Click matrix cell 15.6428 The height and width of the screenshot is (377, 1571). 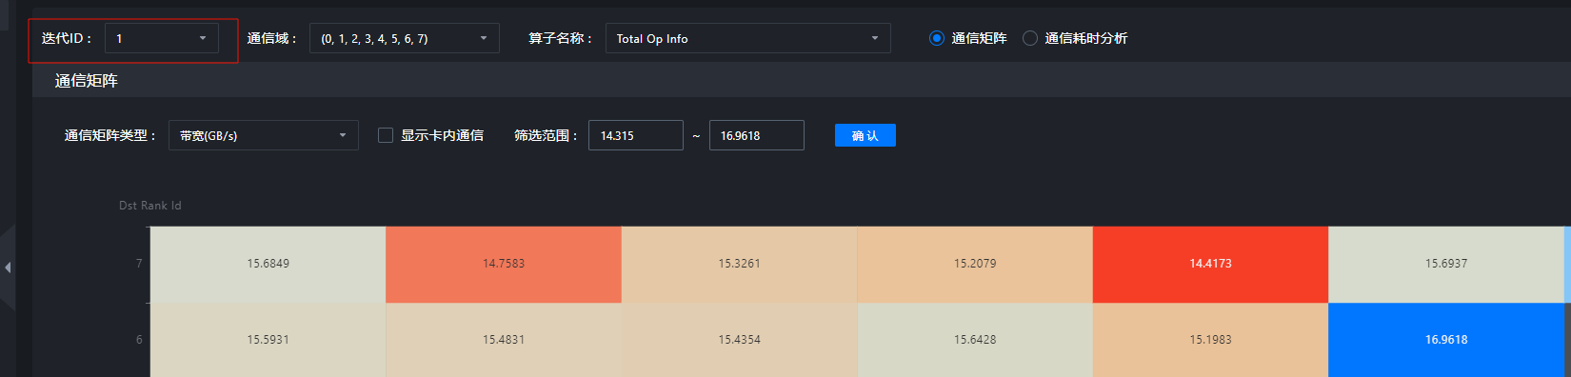pos(975,340)
